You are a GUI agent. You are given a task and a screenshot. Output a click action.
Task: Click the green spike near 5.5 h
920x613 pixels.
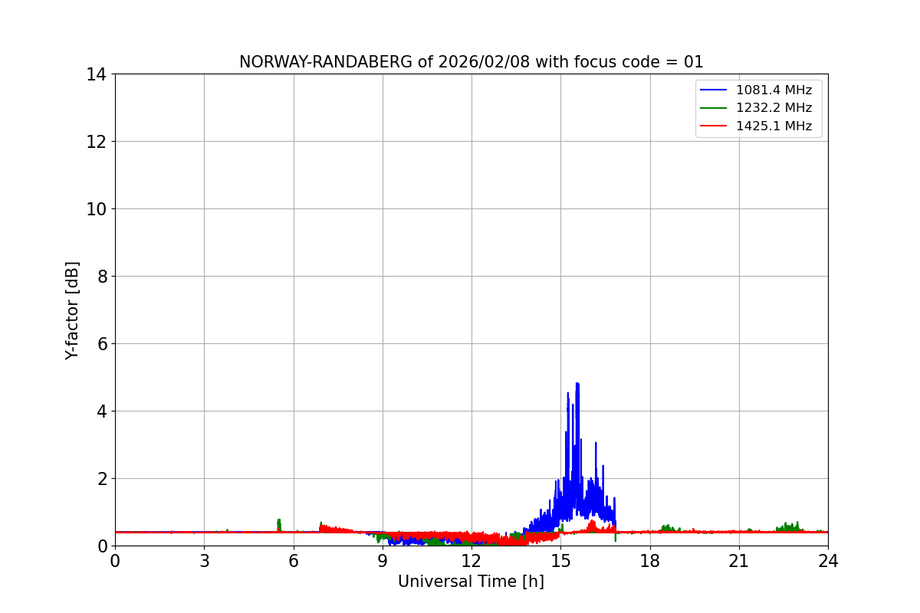point(278,524)
